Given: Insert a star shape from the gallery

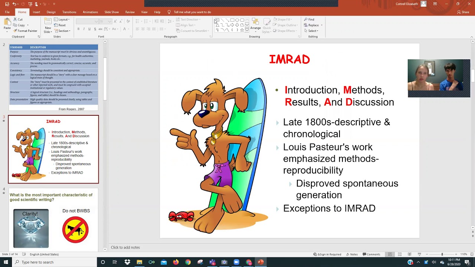Looking at the screenshot, I should [242, 30].
